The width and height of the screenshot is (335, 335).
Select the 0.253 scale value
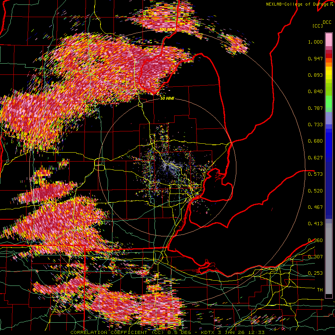pos(315,273)
